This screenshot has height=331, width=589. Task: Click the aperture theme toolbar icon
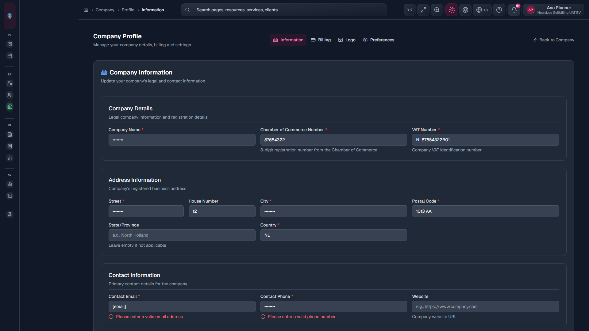[465, 10]
